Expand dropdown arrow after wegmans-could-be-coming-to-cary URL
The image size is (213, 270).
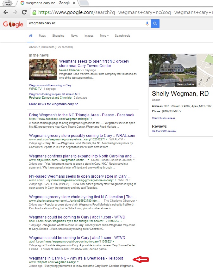(x=114, y=242)
